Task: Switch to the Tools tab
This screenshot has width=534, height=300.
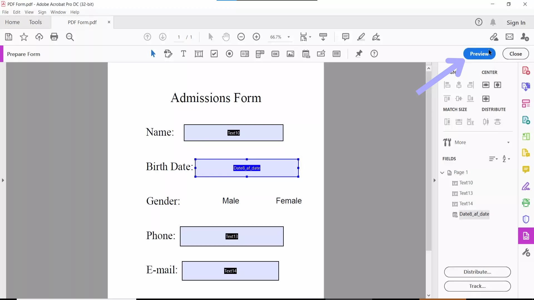Action: click(35, 22)
